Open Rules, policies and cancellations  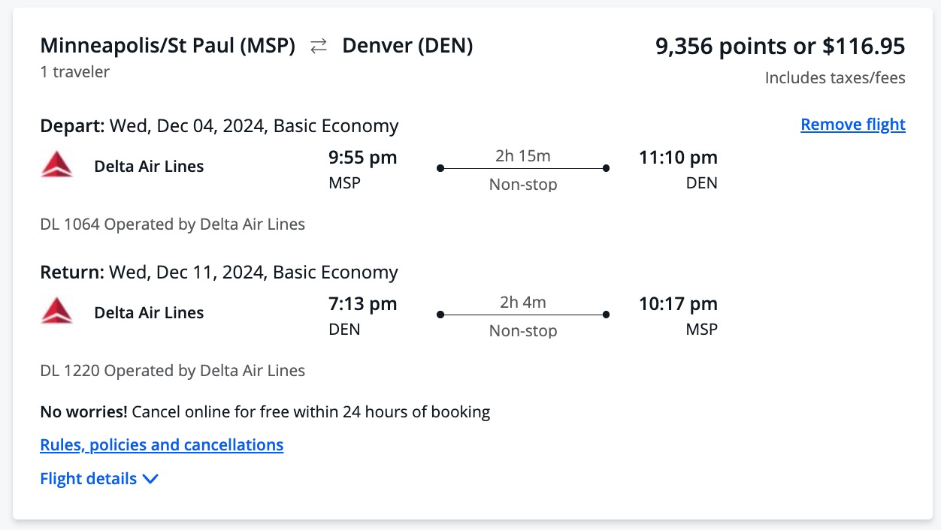tap(161, 444)
